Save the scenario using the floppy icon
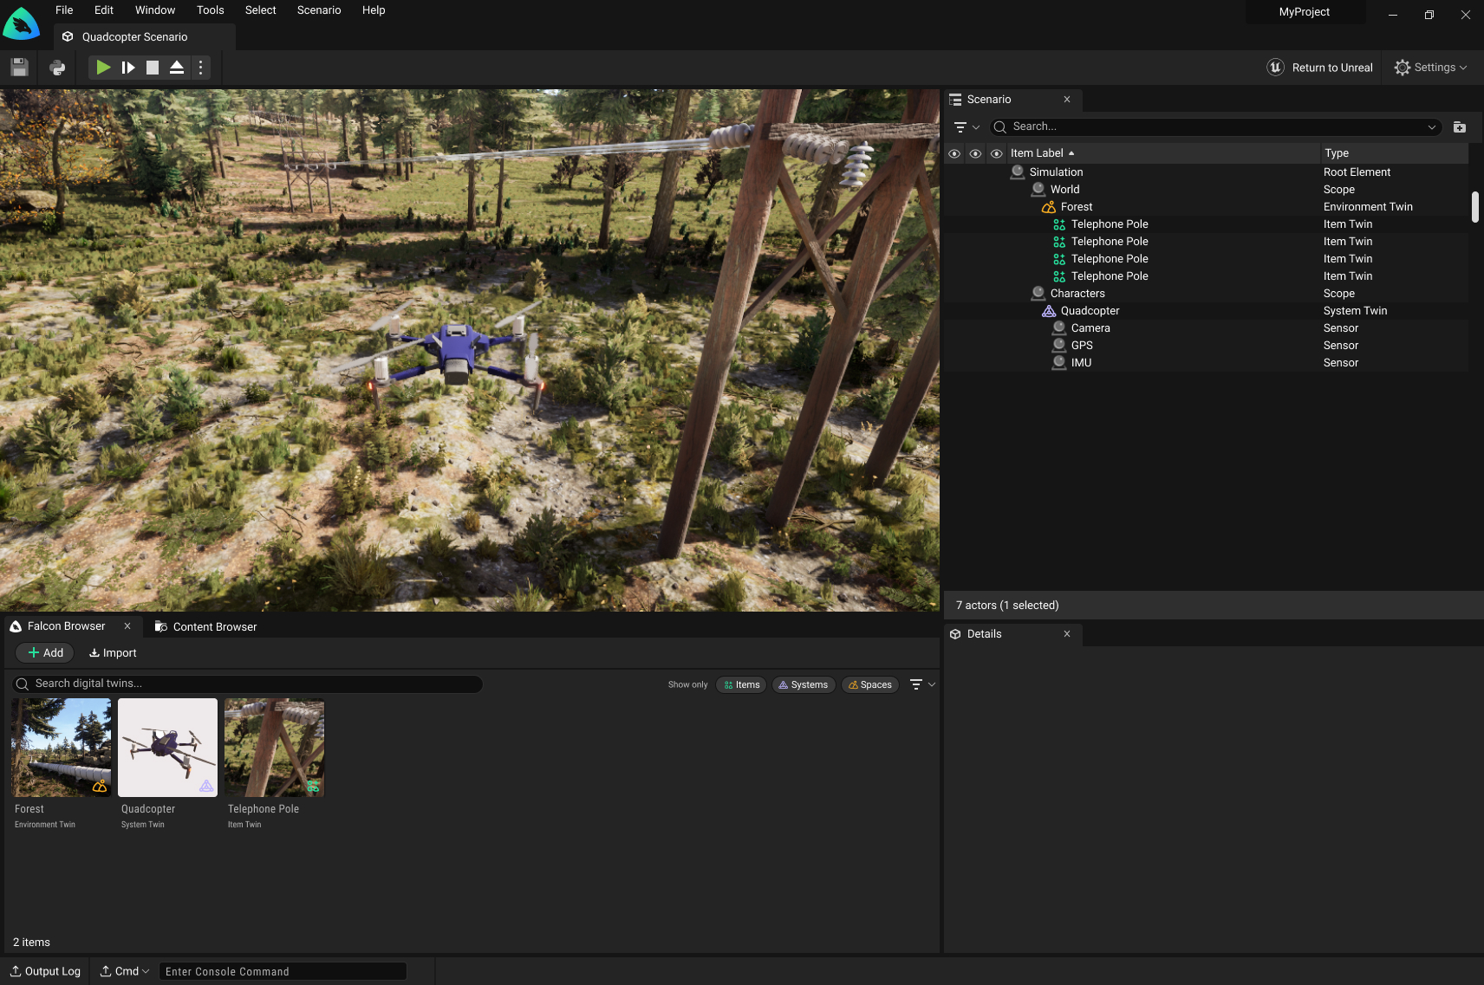The width and height of the screenshot is (1484, 985). [20, 68]
